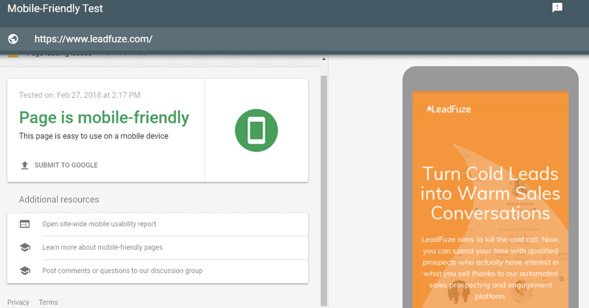Click the Mobile-Friendly Test title

pyautogui.click(x=55, y=8)
